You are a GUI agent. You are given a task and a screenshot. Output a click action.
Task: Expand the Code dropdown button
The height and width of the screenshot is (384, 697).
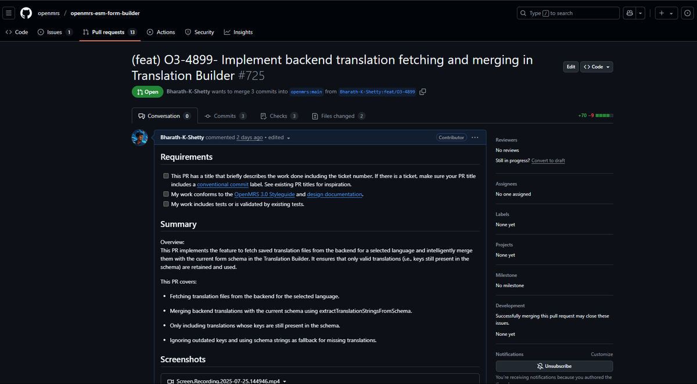(597, 67)
